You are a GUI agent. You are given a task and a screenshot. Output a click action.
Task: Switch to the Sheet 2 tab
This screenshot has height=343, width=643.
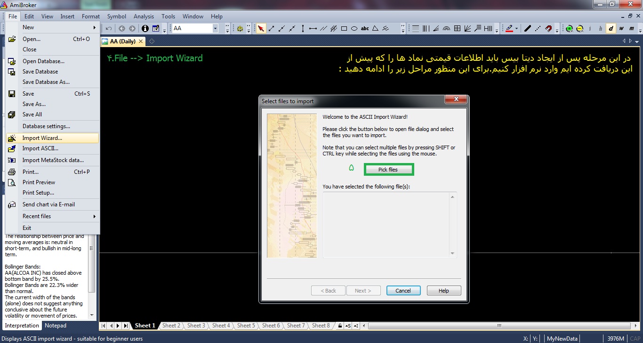point(171,326)
